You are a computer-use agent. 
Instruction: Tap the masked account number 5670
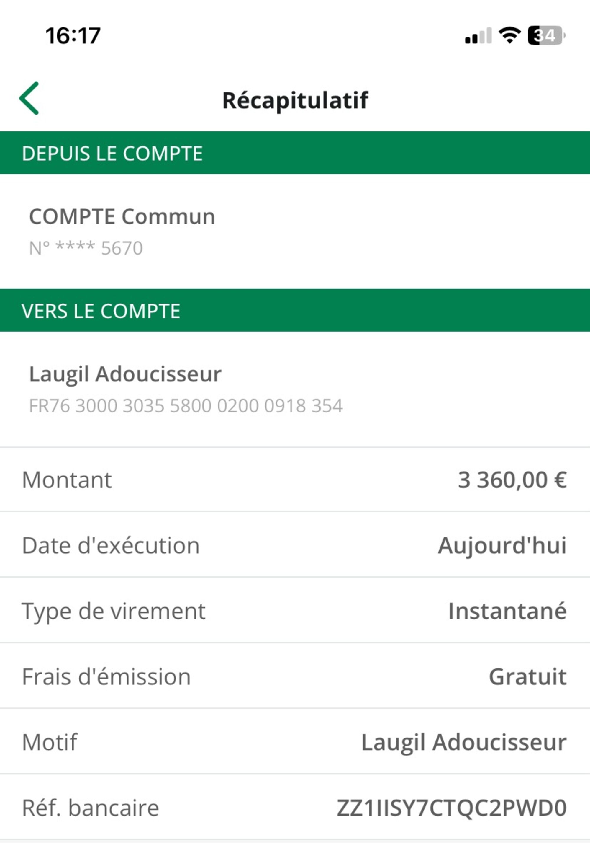pos(86,248)
